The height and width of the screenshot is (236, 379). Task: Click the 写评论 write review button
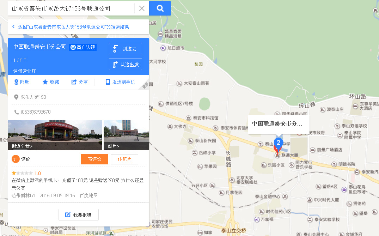coord(94,159)
